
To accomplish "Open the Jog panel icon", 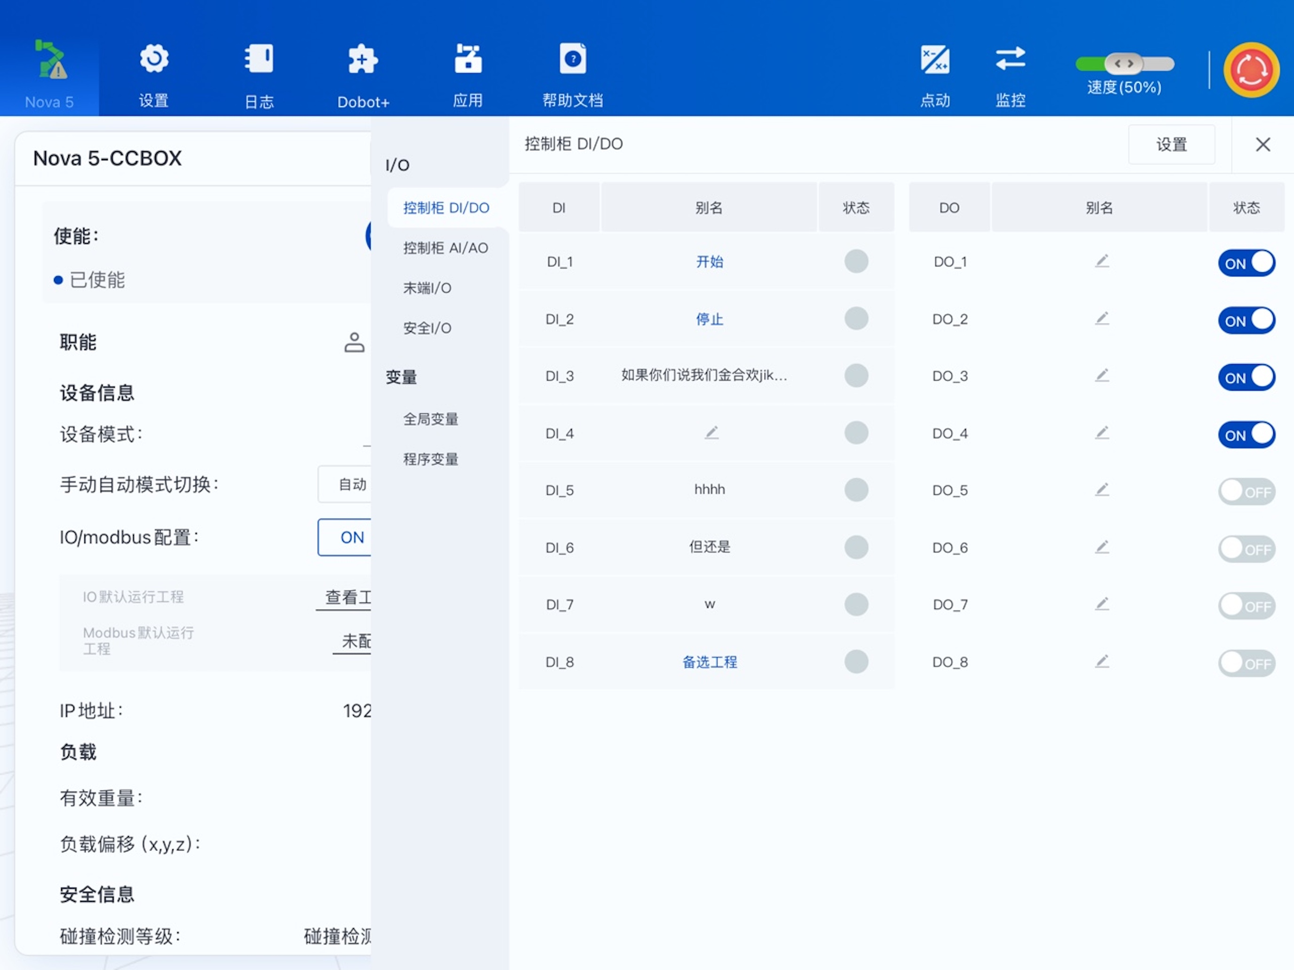I will pos(935,59).
